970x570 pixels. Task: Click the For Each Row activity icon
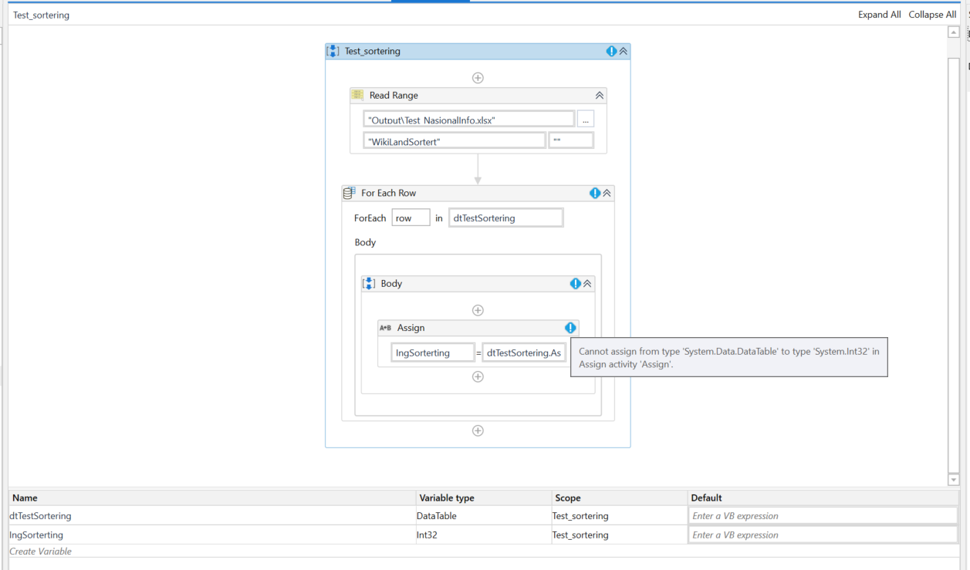click(349, 193)
